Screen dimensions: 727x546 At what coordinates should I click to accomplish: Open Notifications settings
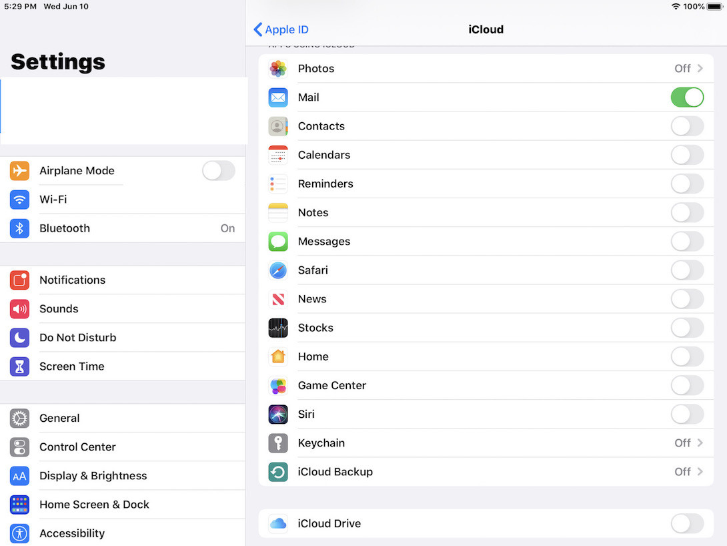[x=123, y=280]
